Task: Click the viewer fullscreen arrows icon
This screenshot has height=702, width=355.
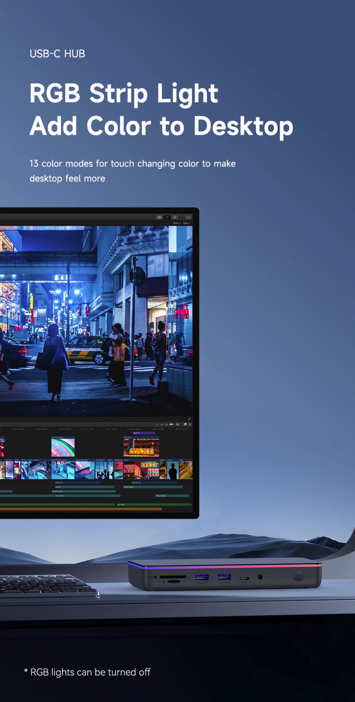Action: click(x=189, y=419)
